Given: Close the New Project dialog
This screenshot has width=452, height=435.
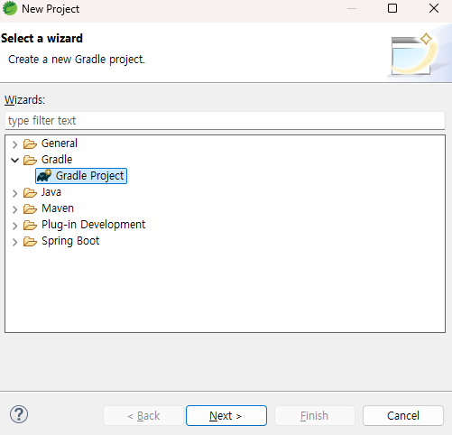Looking at the screenshot, I should click(x=434, y=8).
